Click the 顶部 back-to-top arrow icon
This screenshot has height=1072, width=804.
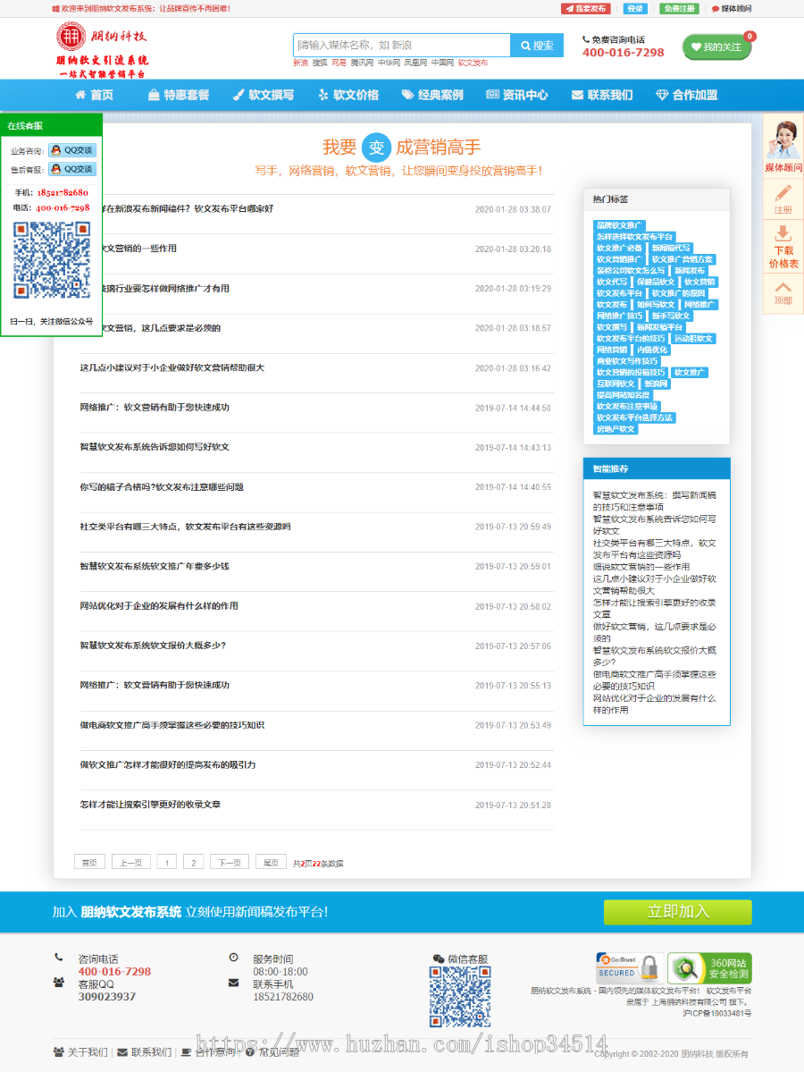point(782,284)
